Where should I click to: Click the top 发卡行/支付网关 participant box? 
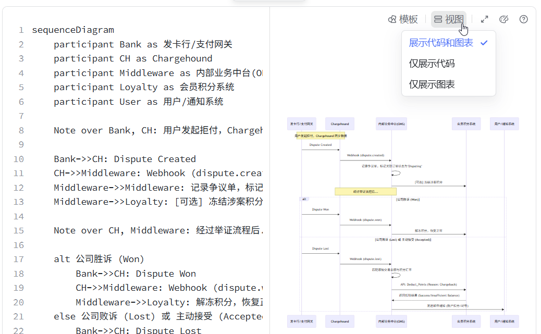point(302,125)
